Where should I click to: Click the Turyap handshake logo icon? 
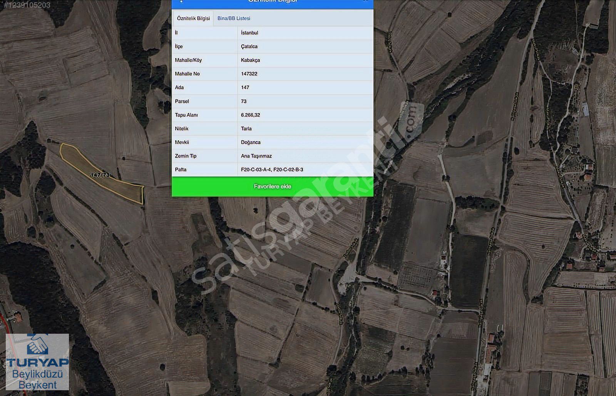coord(37,345)
